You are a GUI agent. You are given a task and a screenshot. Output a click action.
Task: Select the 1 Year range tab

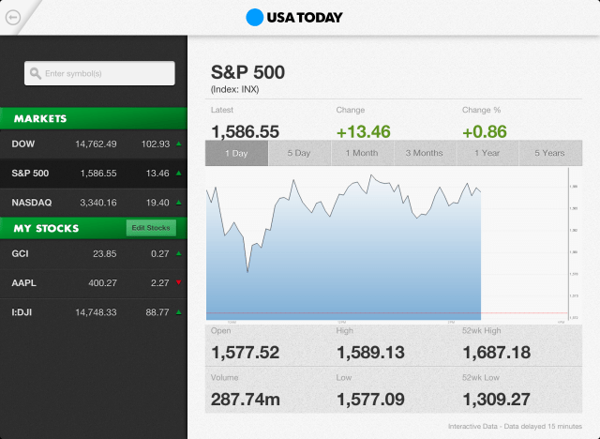pos(487,153)
